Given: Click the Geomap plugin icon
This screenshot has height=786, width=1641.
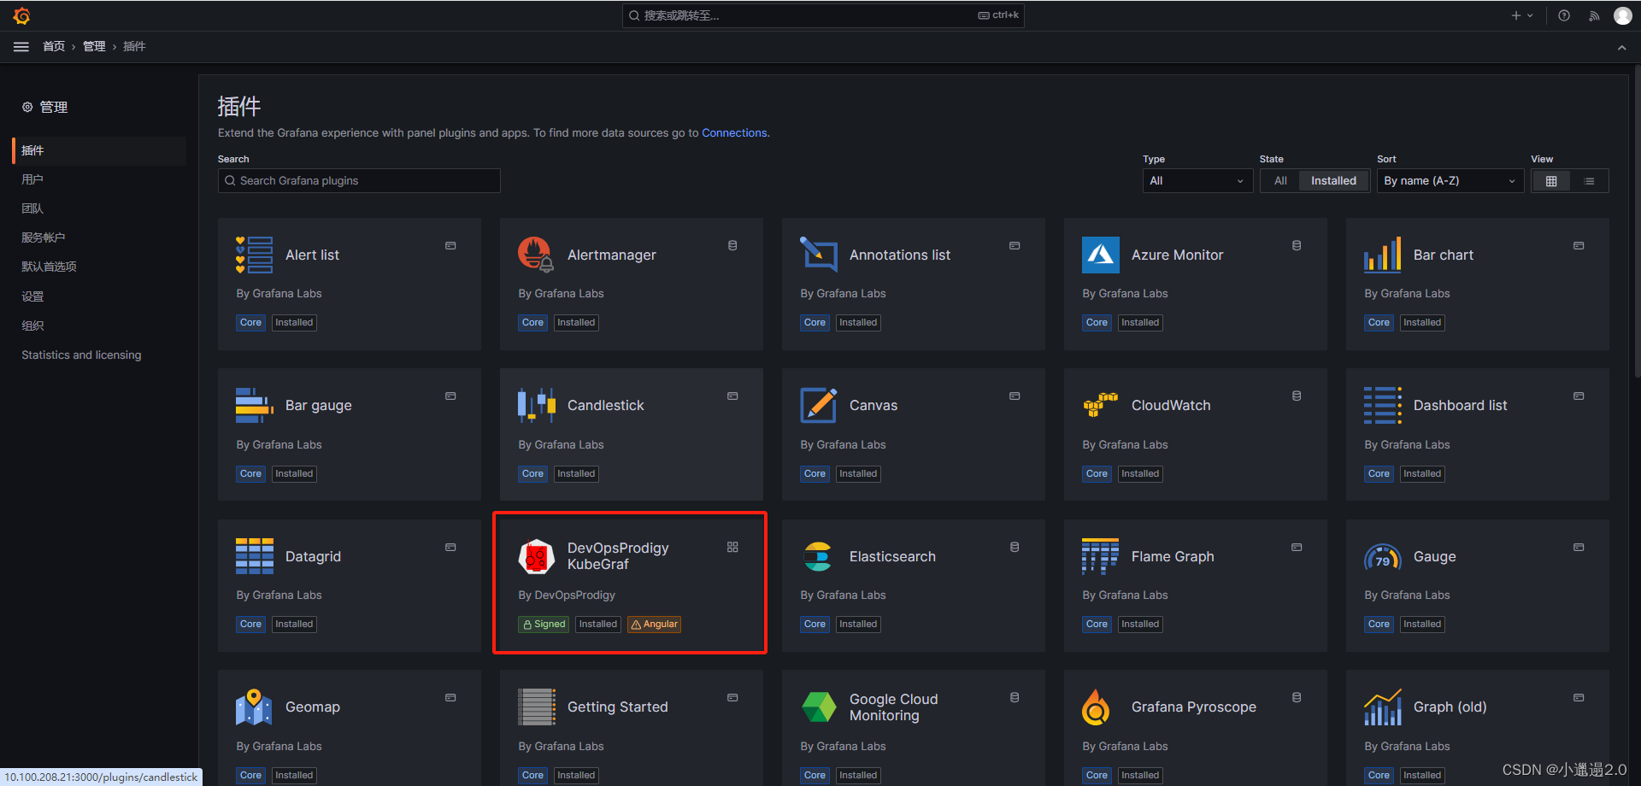Looking at the screenshot, I should click(x=255, y=707).
